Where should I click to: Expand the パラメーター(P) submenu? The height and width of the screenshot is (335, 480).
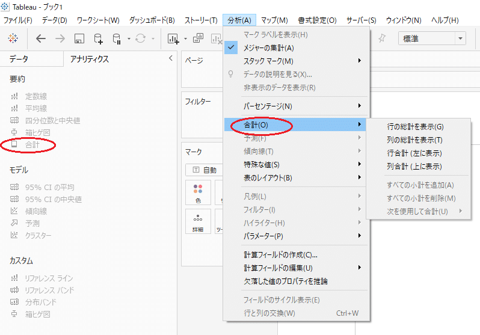coord(296,236)
